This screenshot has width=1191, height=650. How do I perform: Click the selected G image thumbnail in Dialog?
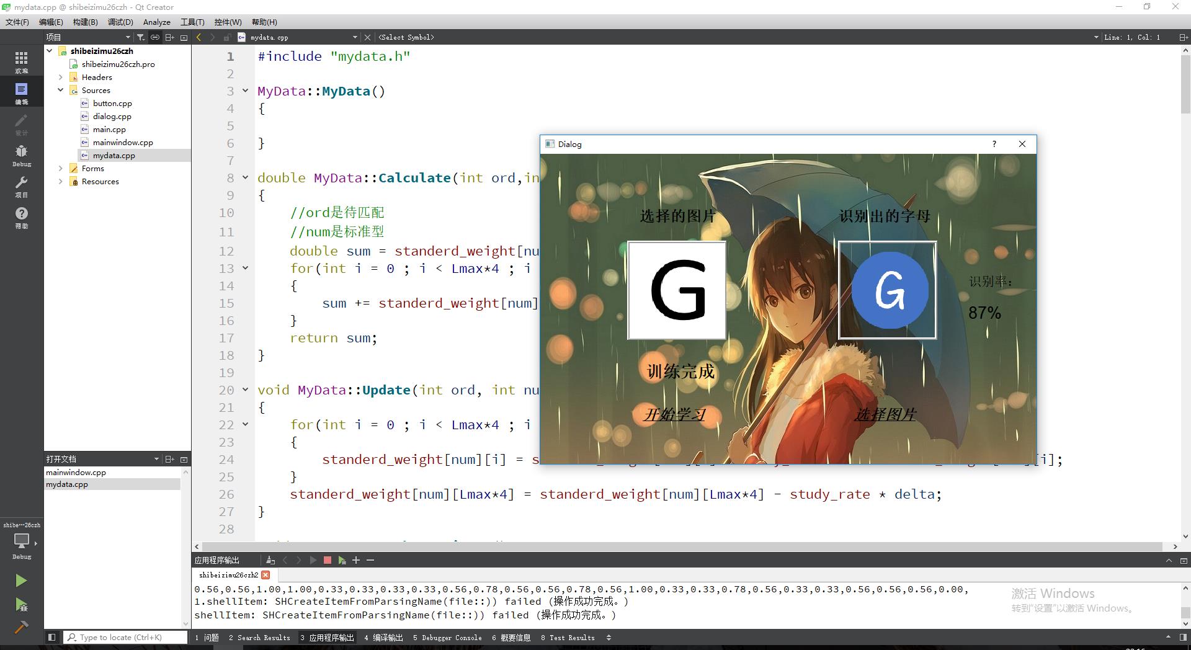(x=677, y=290)
